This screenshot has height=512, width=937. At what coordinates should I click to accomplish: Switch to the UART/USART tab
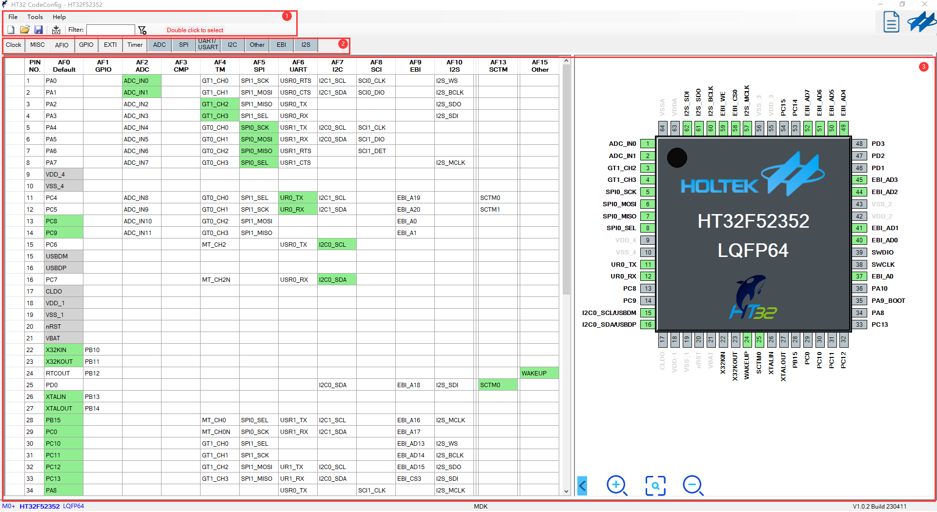tap(208, 45)
